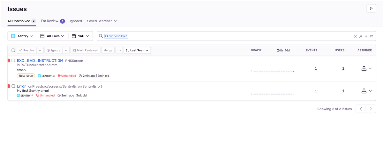Select the EXC_BAD_INSTRUCTION issue checkbox
This screenshot has width=383, height=143.
pyautogui.click(x=13, y=61)
